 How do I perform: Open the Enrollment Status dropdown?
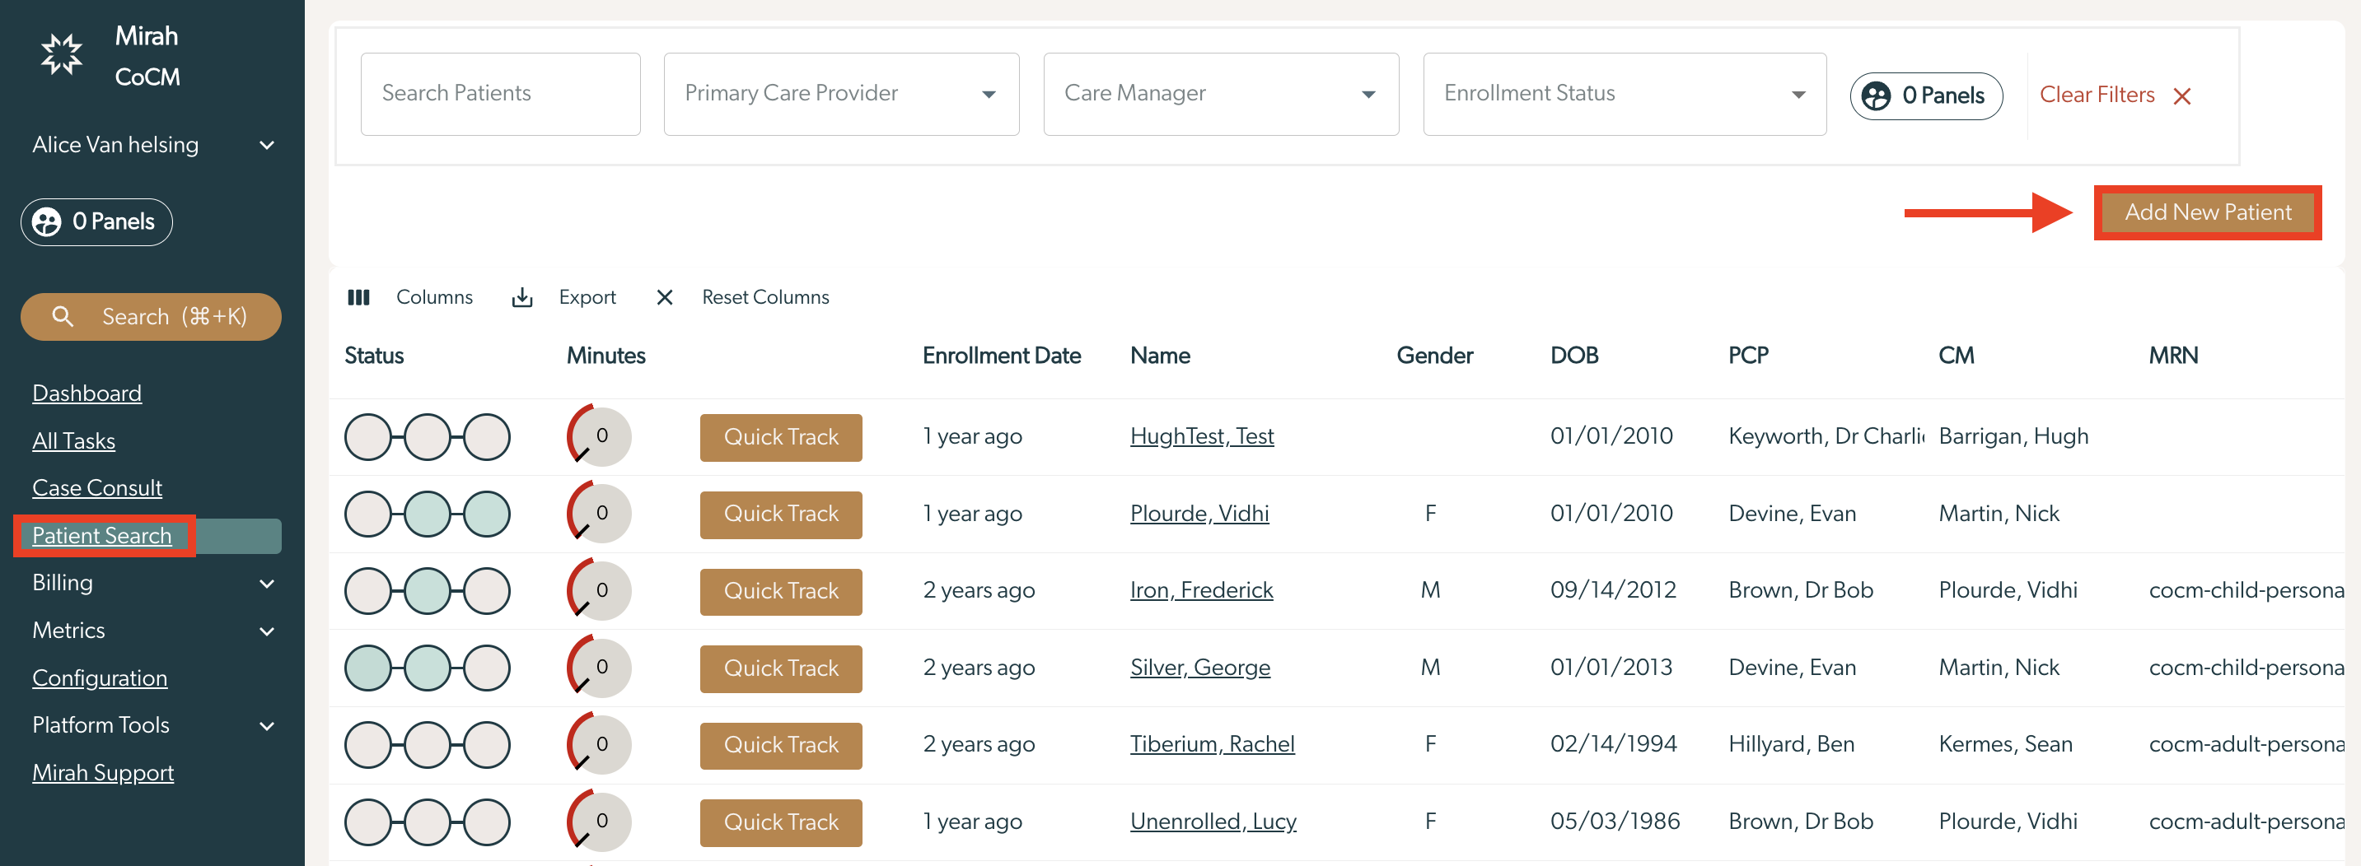pyautogui.click(x=1624, y=95)
